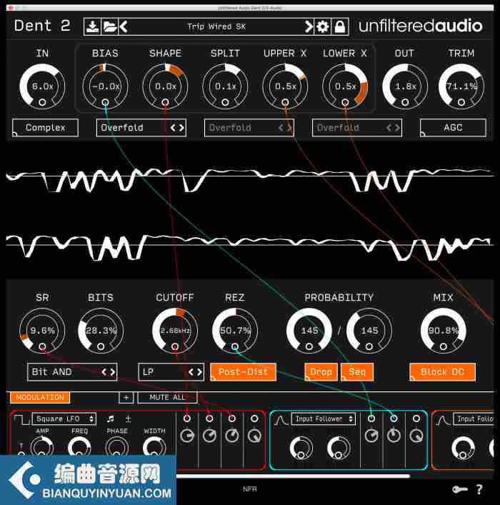The height and width of the screenshot is (505, 500).
Task: Click the LOWER X modulation input port
Action: [x=345, y=102]
